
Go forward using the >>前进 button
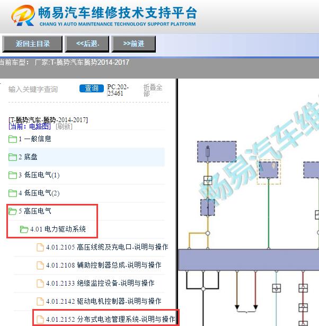134,44
